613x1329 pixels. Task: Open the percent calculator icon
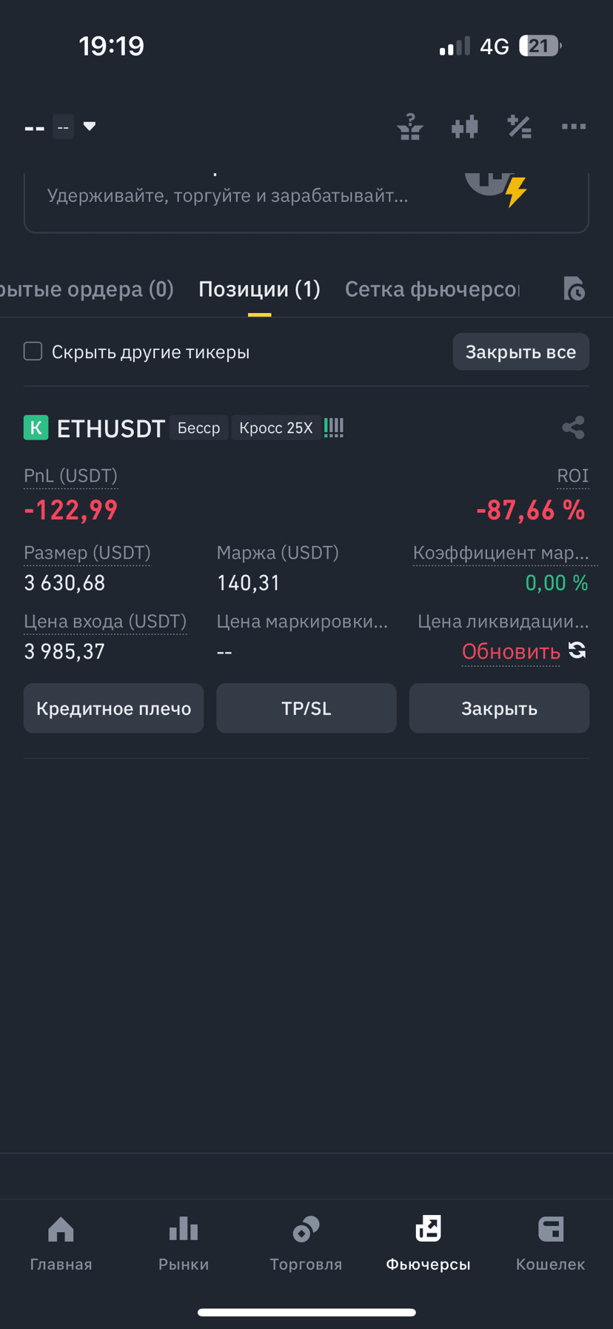(x=519, y=127)
